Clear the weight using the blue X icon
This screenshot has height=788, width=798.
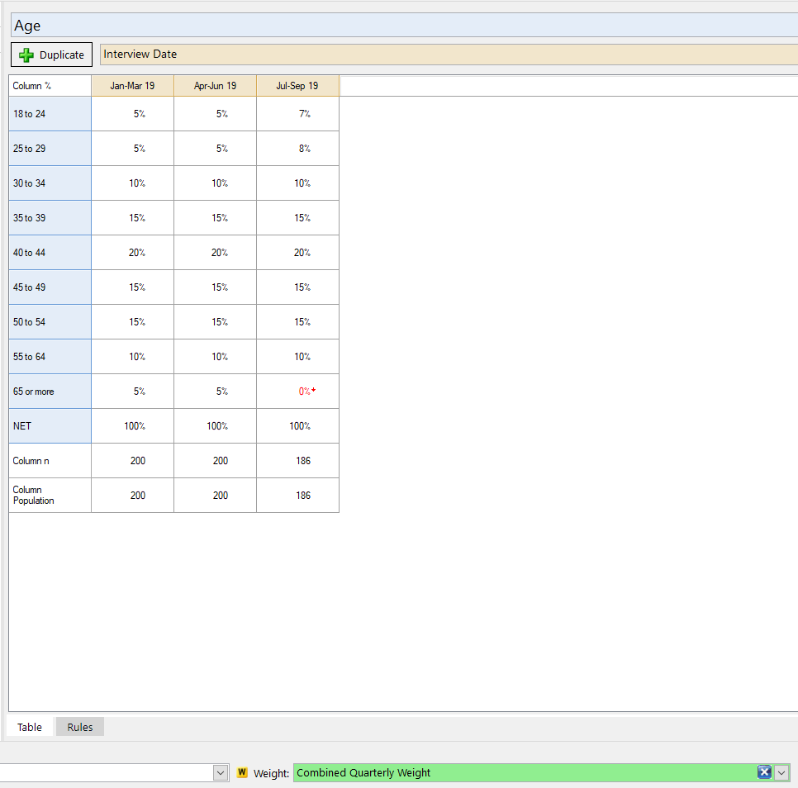coord(764,772)
